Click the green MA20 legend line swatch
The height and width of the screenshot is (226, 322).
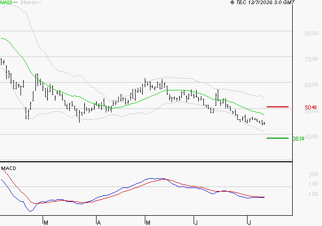pos(15,3)
